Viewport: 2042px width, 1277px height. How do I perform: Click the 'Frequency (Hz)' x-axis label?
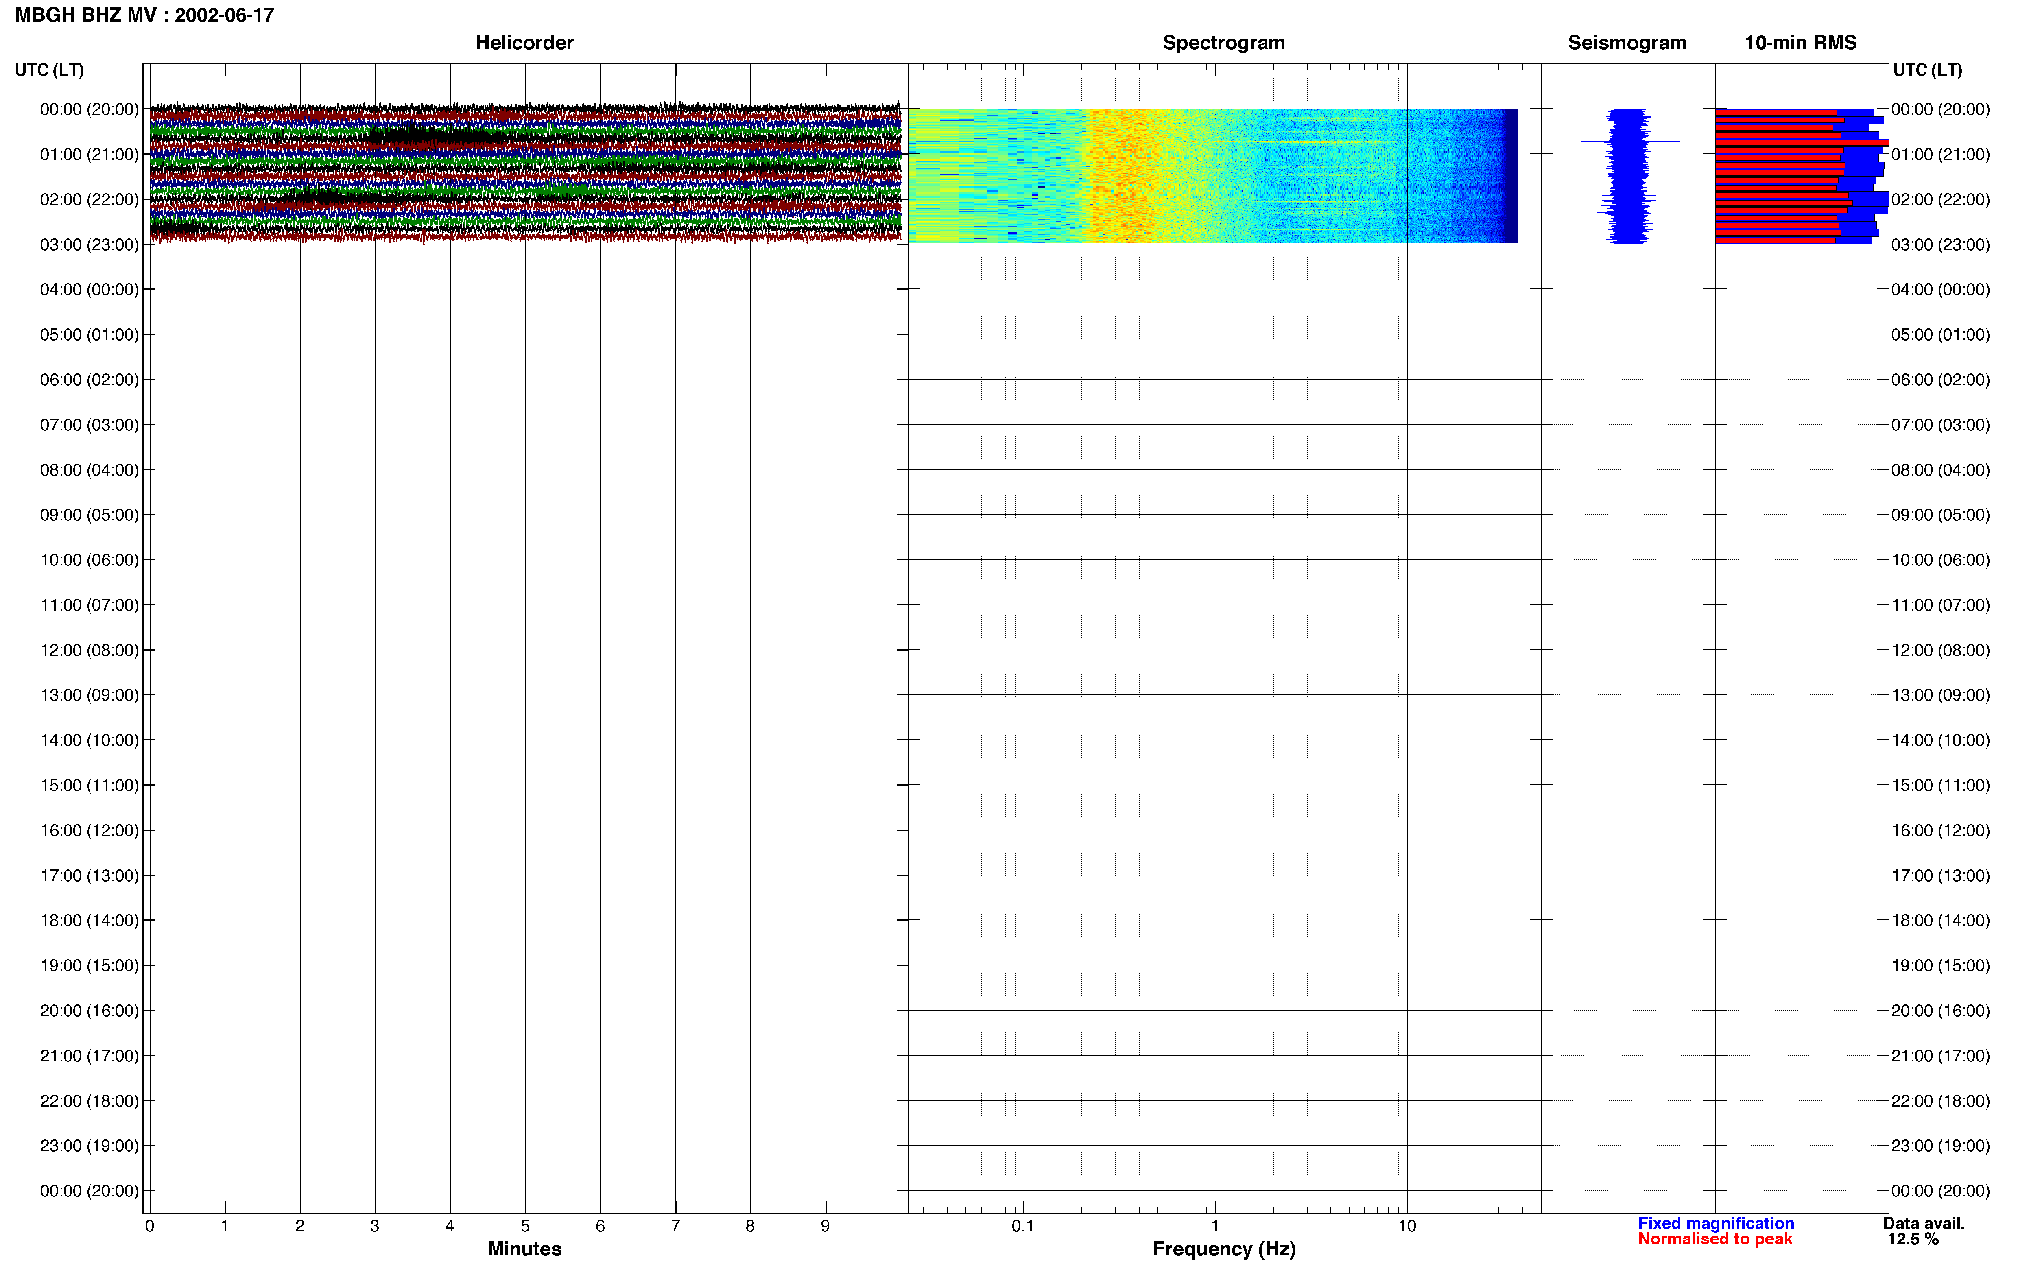pyautogui.click(x=1224, y=1249)
